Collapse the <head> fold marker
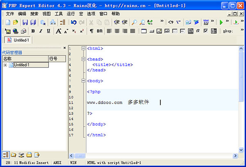 coord(83,59)
